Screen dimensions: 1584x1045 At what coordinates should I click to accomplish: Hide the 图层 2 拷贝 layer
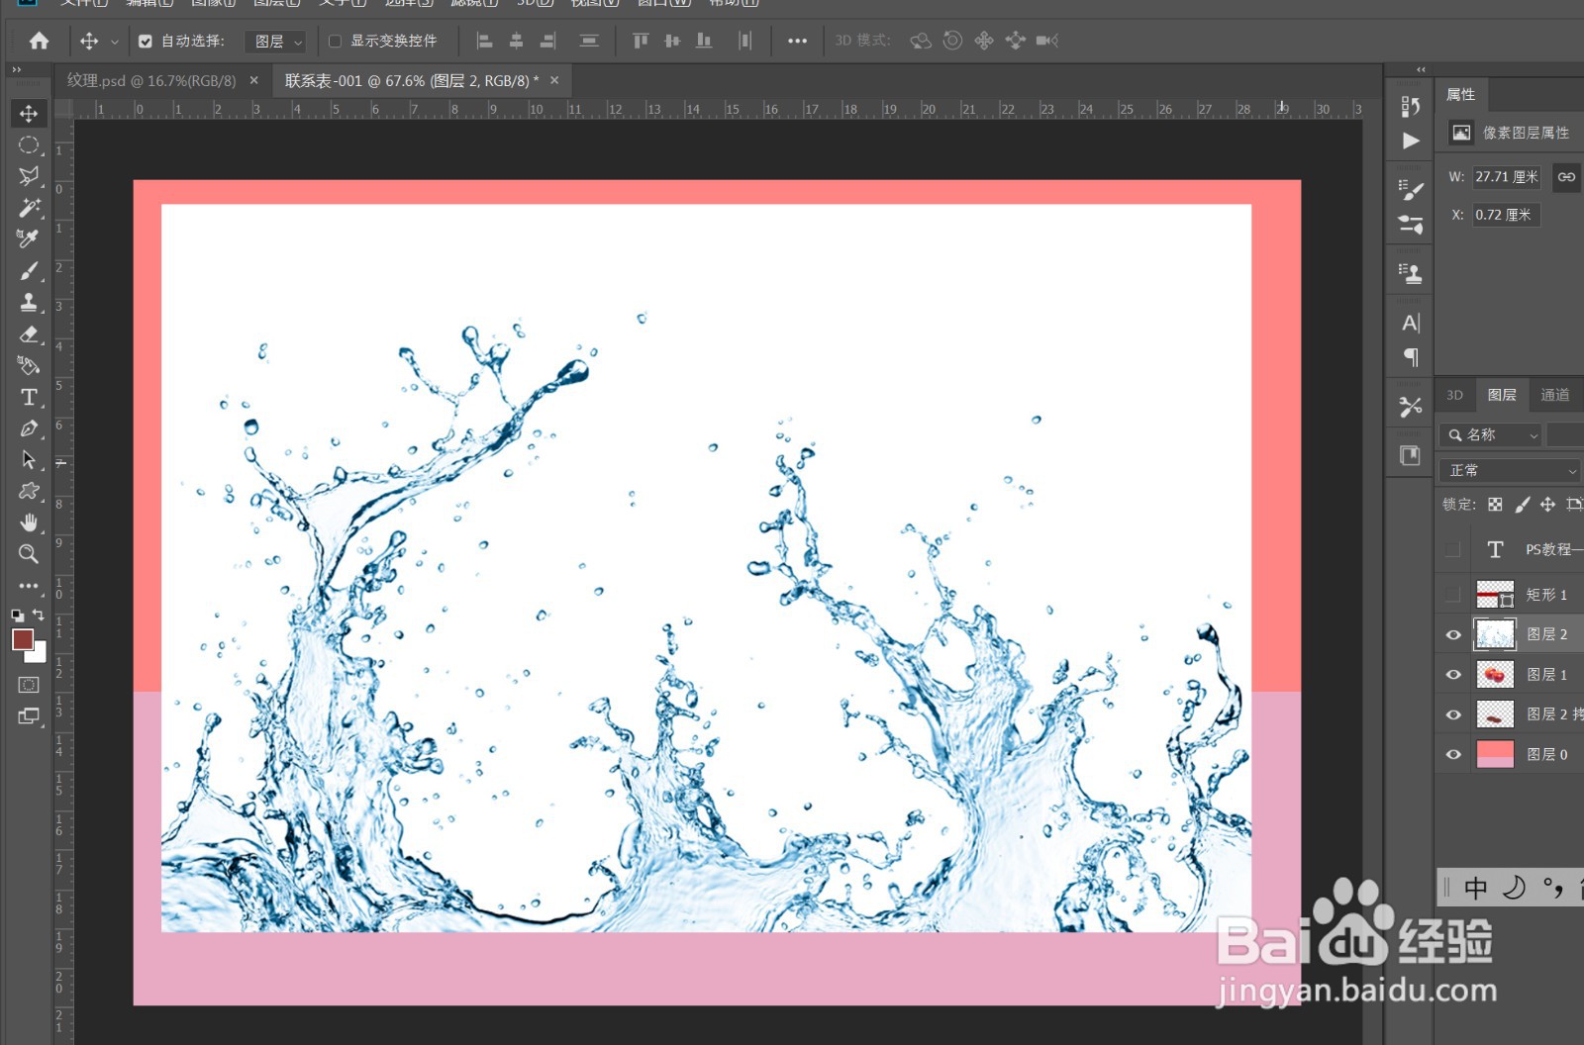click(1452, 714)
